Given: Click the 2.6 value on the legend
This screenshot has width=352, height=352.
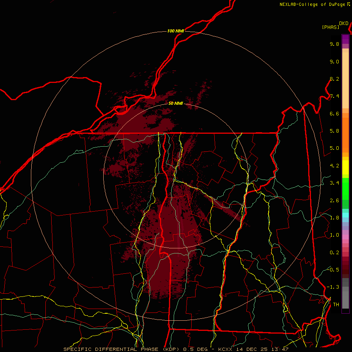Looking at the screenshot, I should [x=334, y=201].
